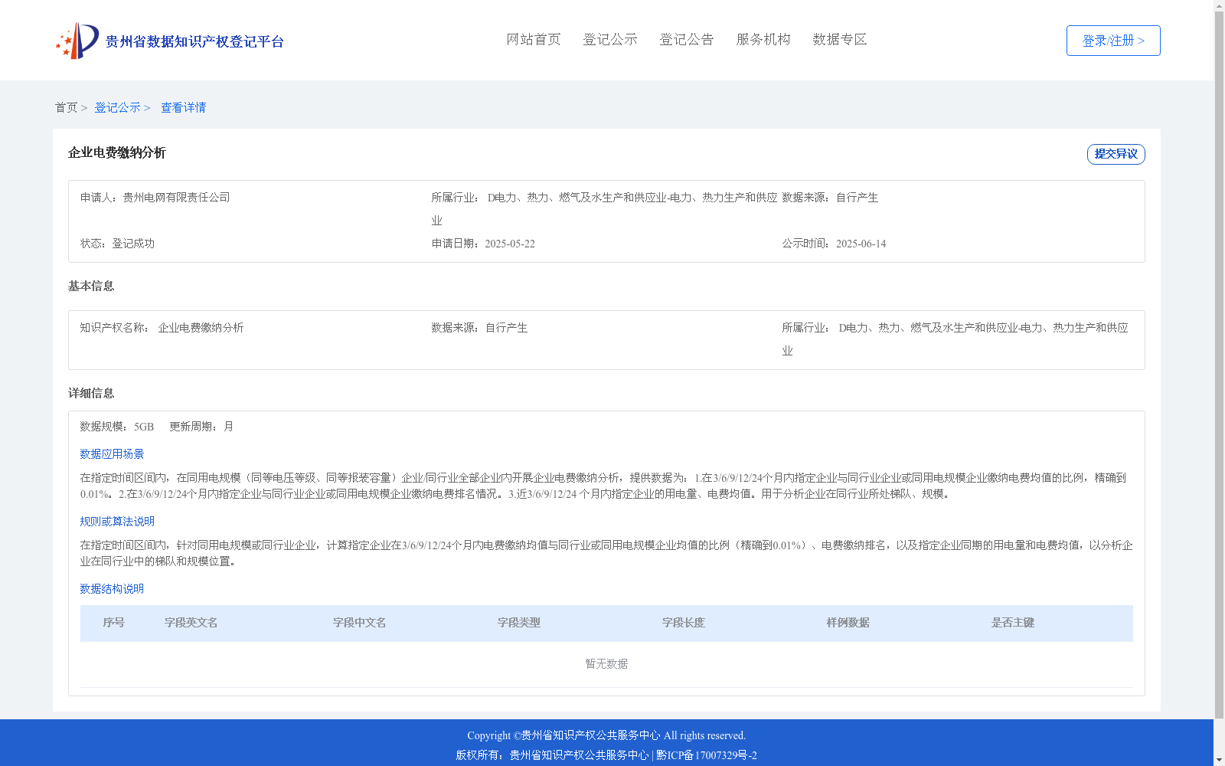
Task: Click the 字段中文名 column header
Action: pyautogui.click(x=360, y=623)
